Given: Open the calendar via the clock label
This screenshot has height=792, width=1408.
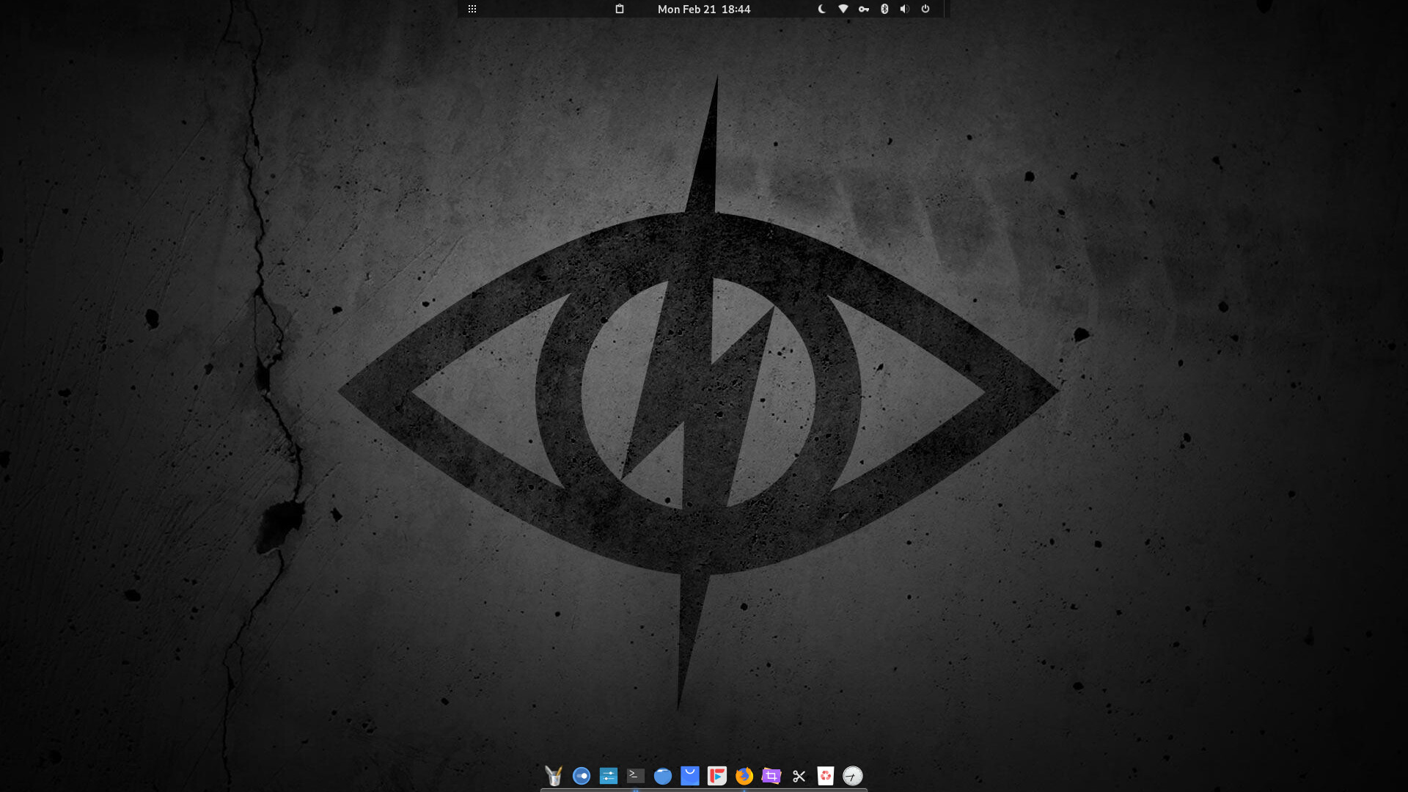Looking at the screenshot, I should pyautogui.click(x=703, y=9).
